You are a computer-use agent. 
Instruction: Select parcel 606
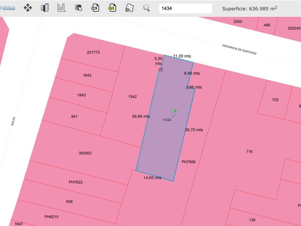coord(69,202)
